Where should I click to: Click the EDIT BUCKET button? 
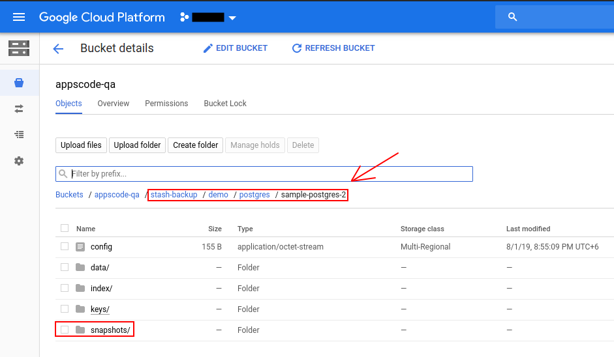tap(236, 48)
